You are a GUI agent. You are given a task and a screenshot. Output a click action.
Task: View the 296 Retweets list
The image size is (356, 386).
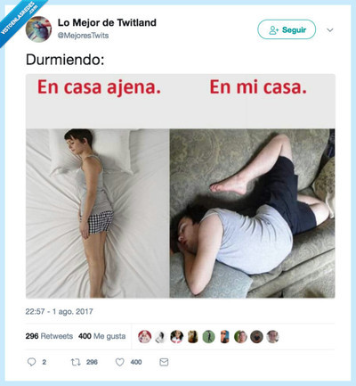(x=49, y=336)
